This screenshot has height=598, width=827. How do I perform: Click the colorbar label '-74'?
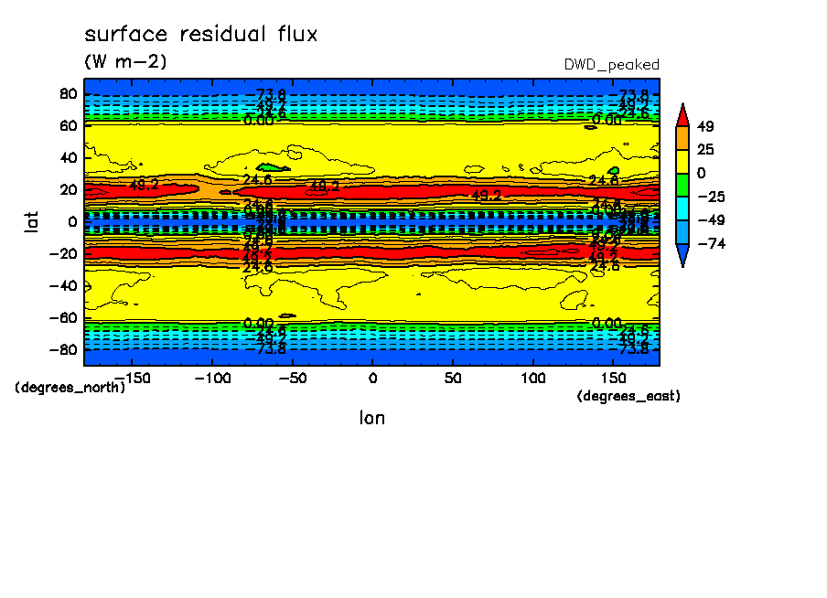pyautogui.click(x=711, y=243)
